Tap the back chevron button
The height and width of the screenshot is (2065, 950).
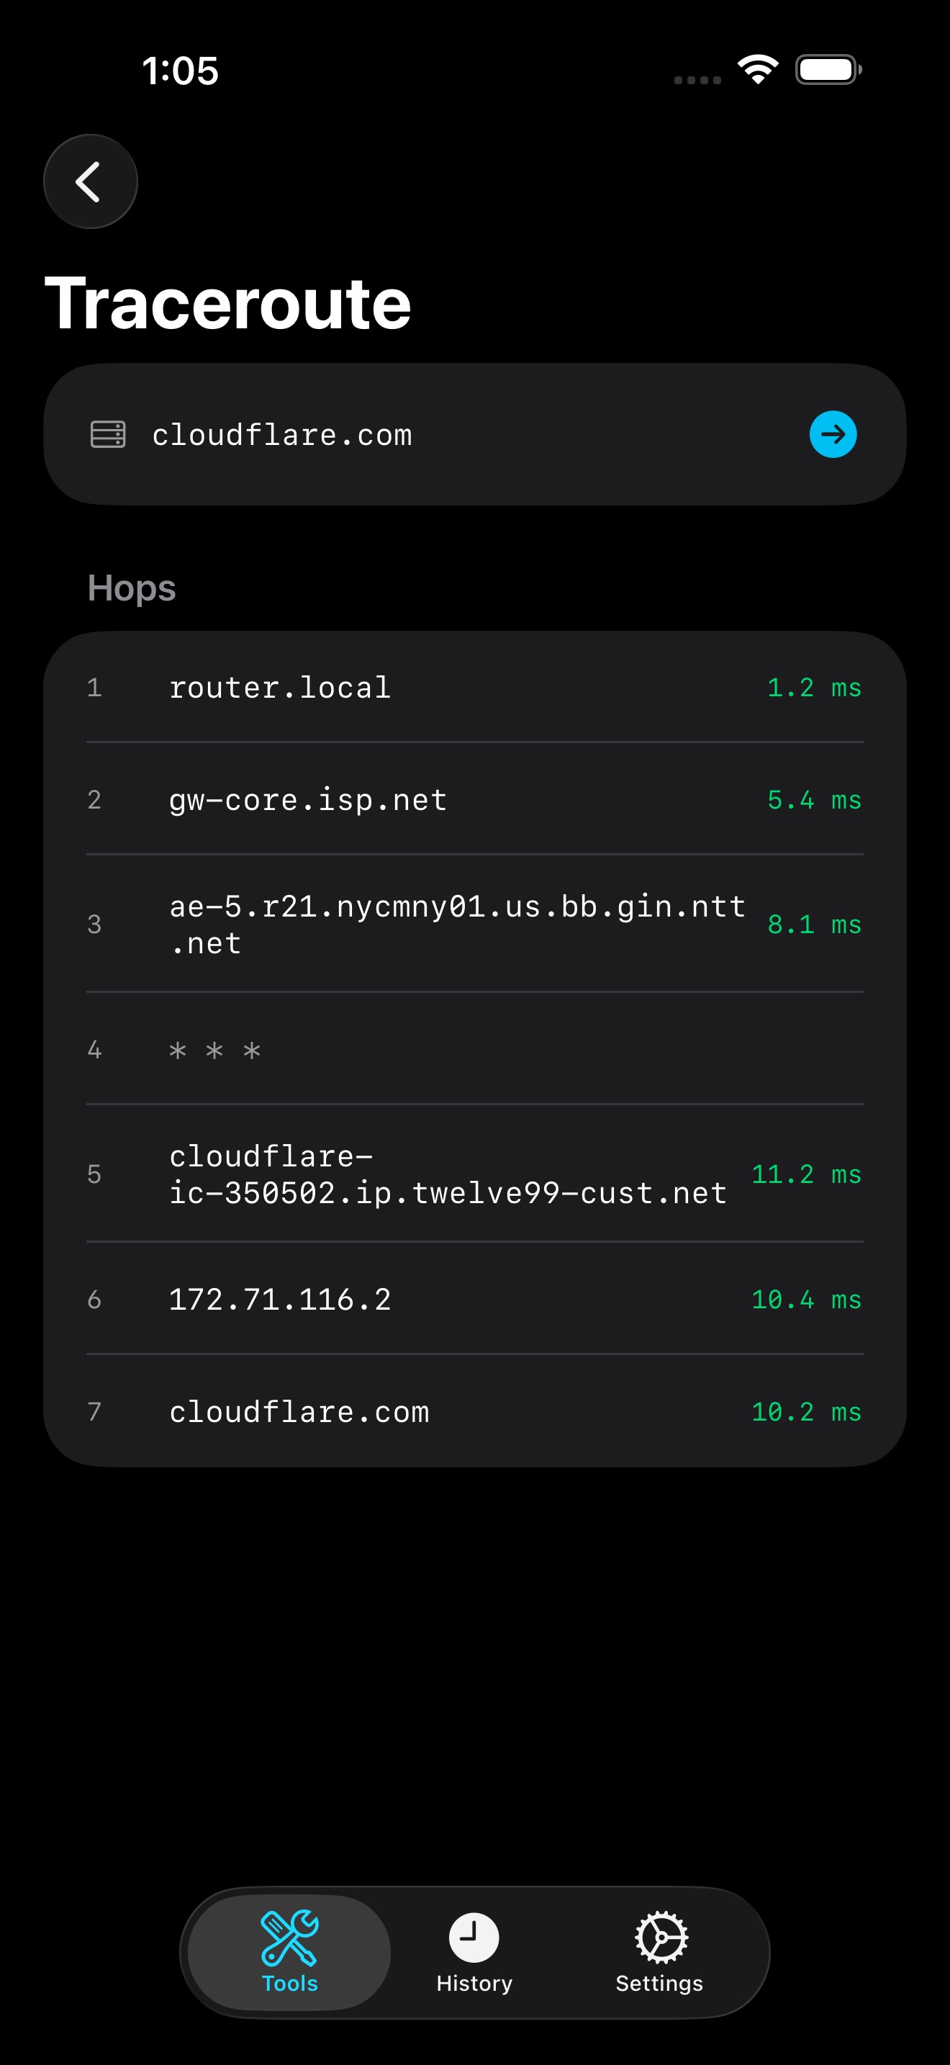pyautogui.click(x=91, y=182)
